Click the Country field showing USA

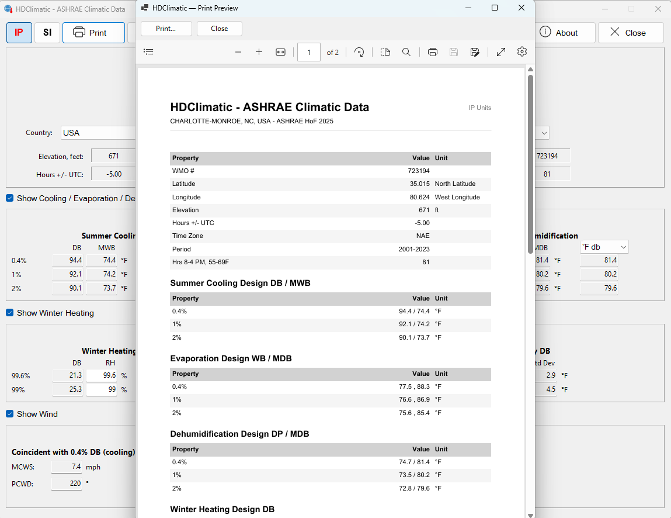[98, 133]
